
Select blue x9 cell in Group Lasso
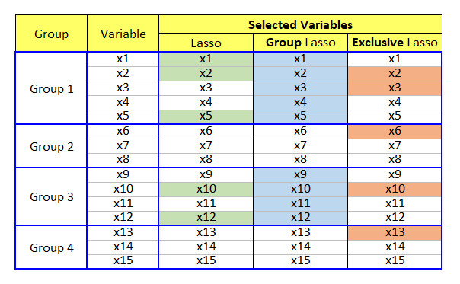click(300, 175)
